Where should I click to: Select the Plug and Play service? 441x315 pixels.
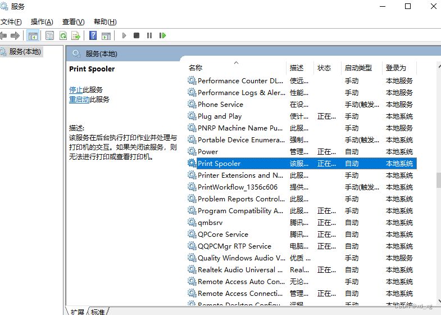302,116
